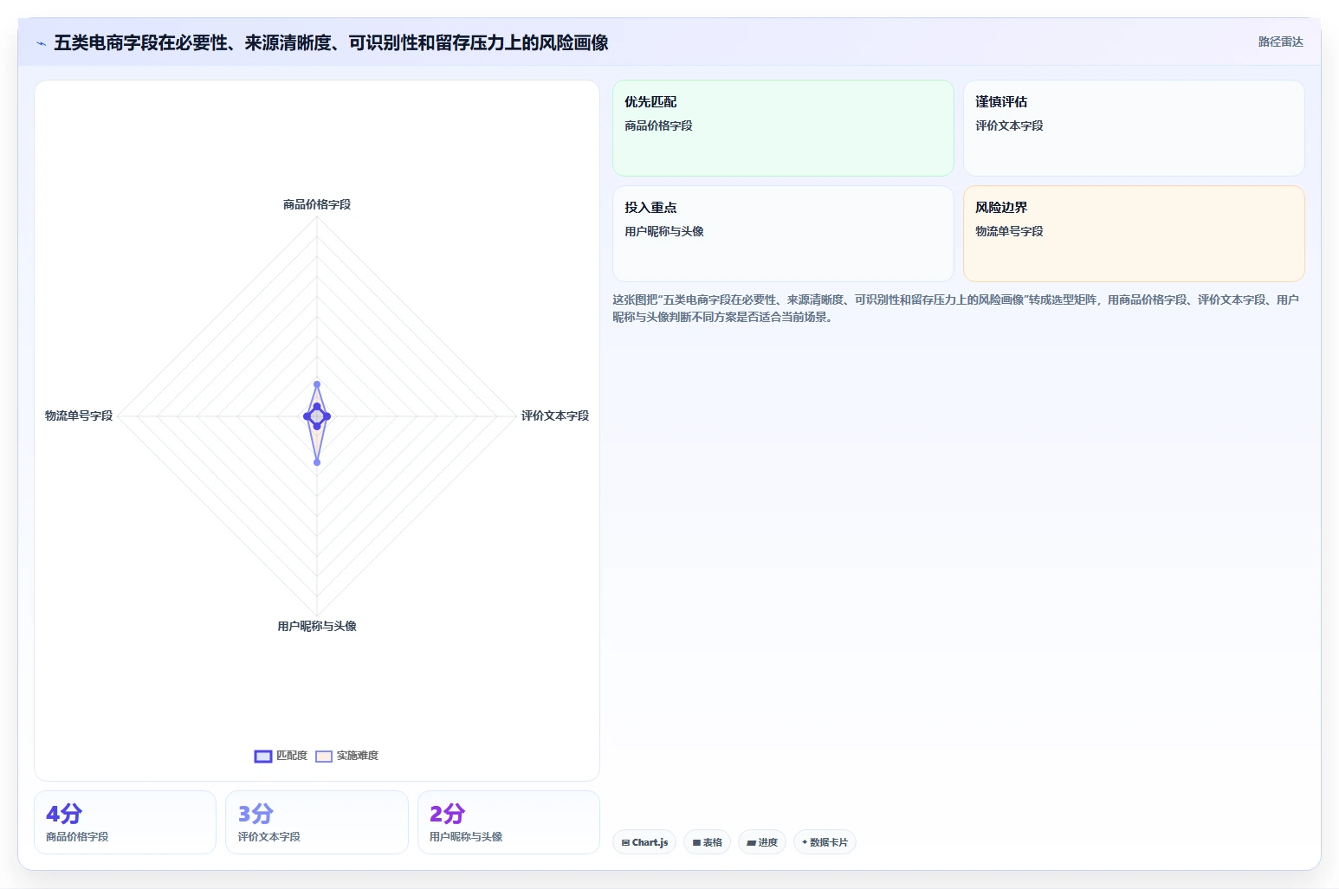Click the 进度 tag

pos(762,842)
